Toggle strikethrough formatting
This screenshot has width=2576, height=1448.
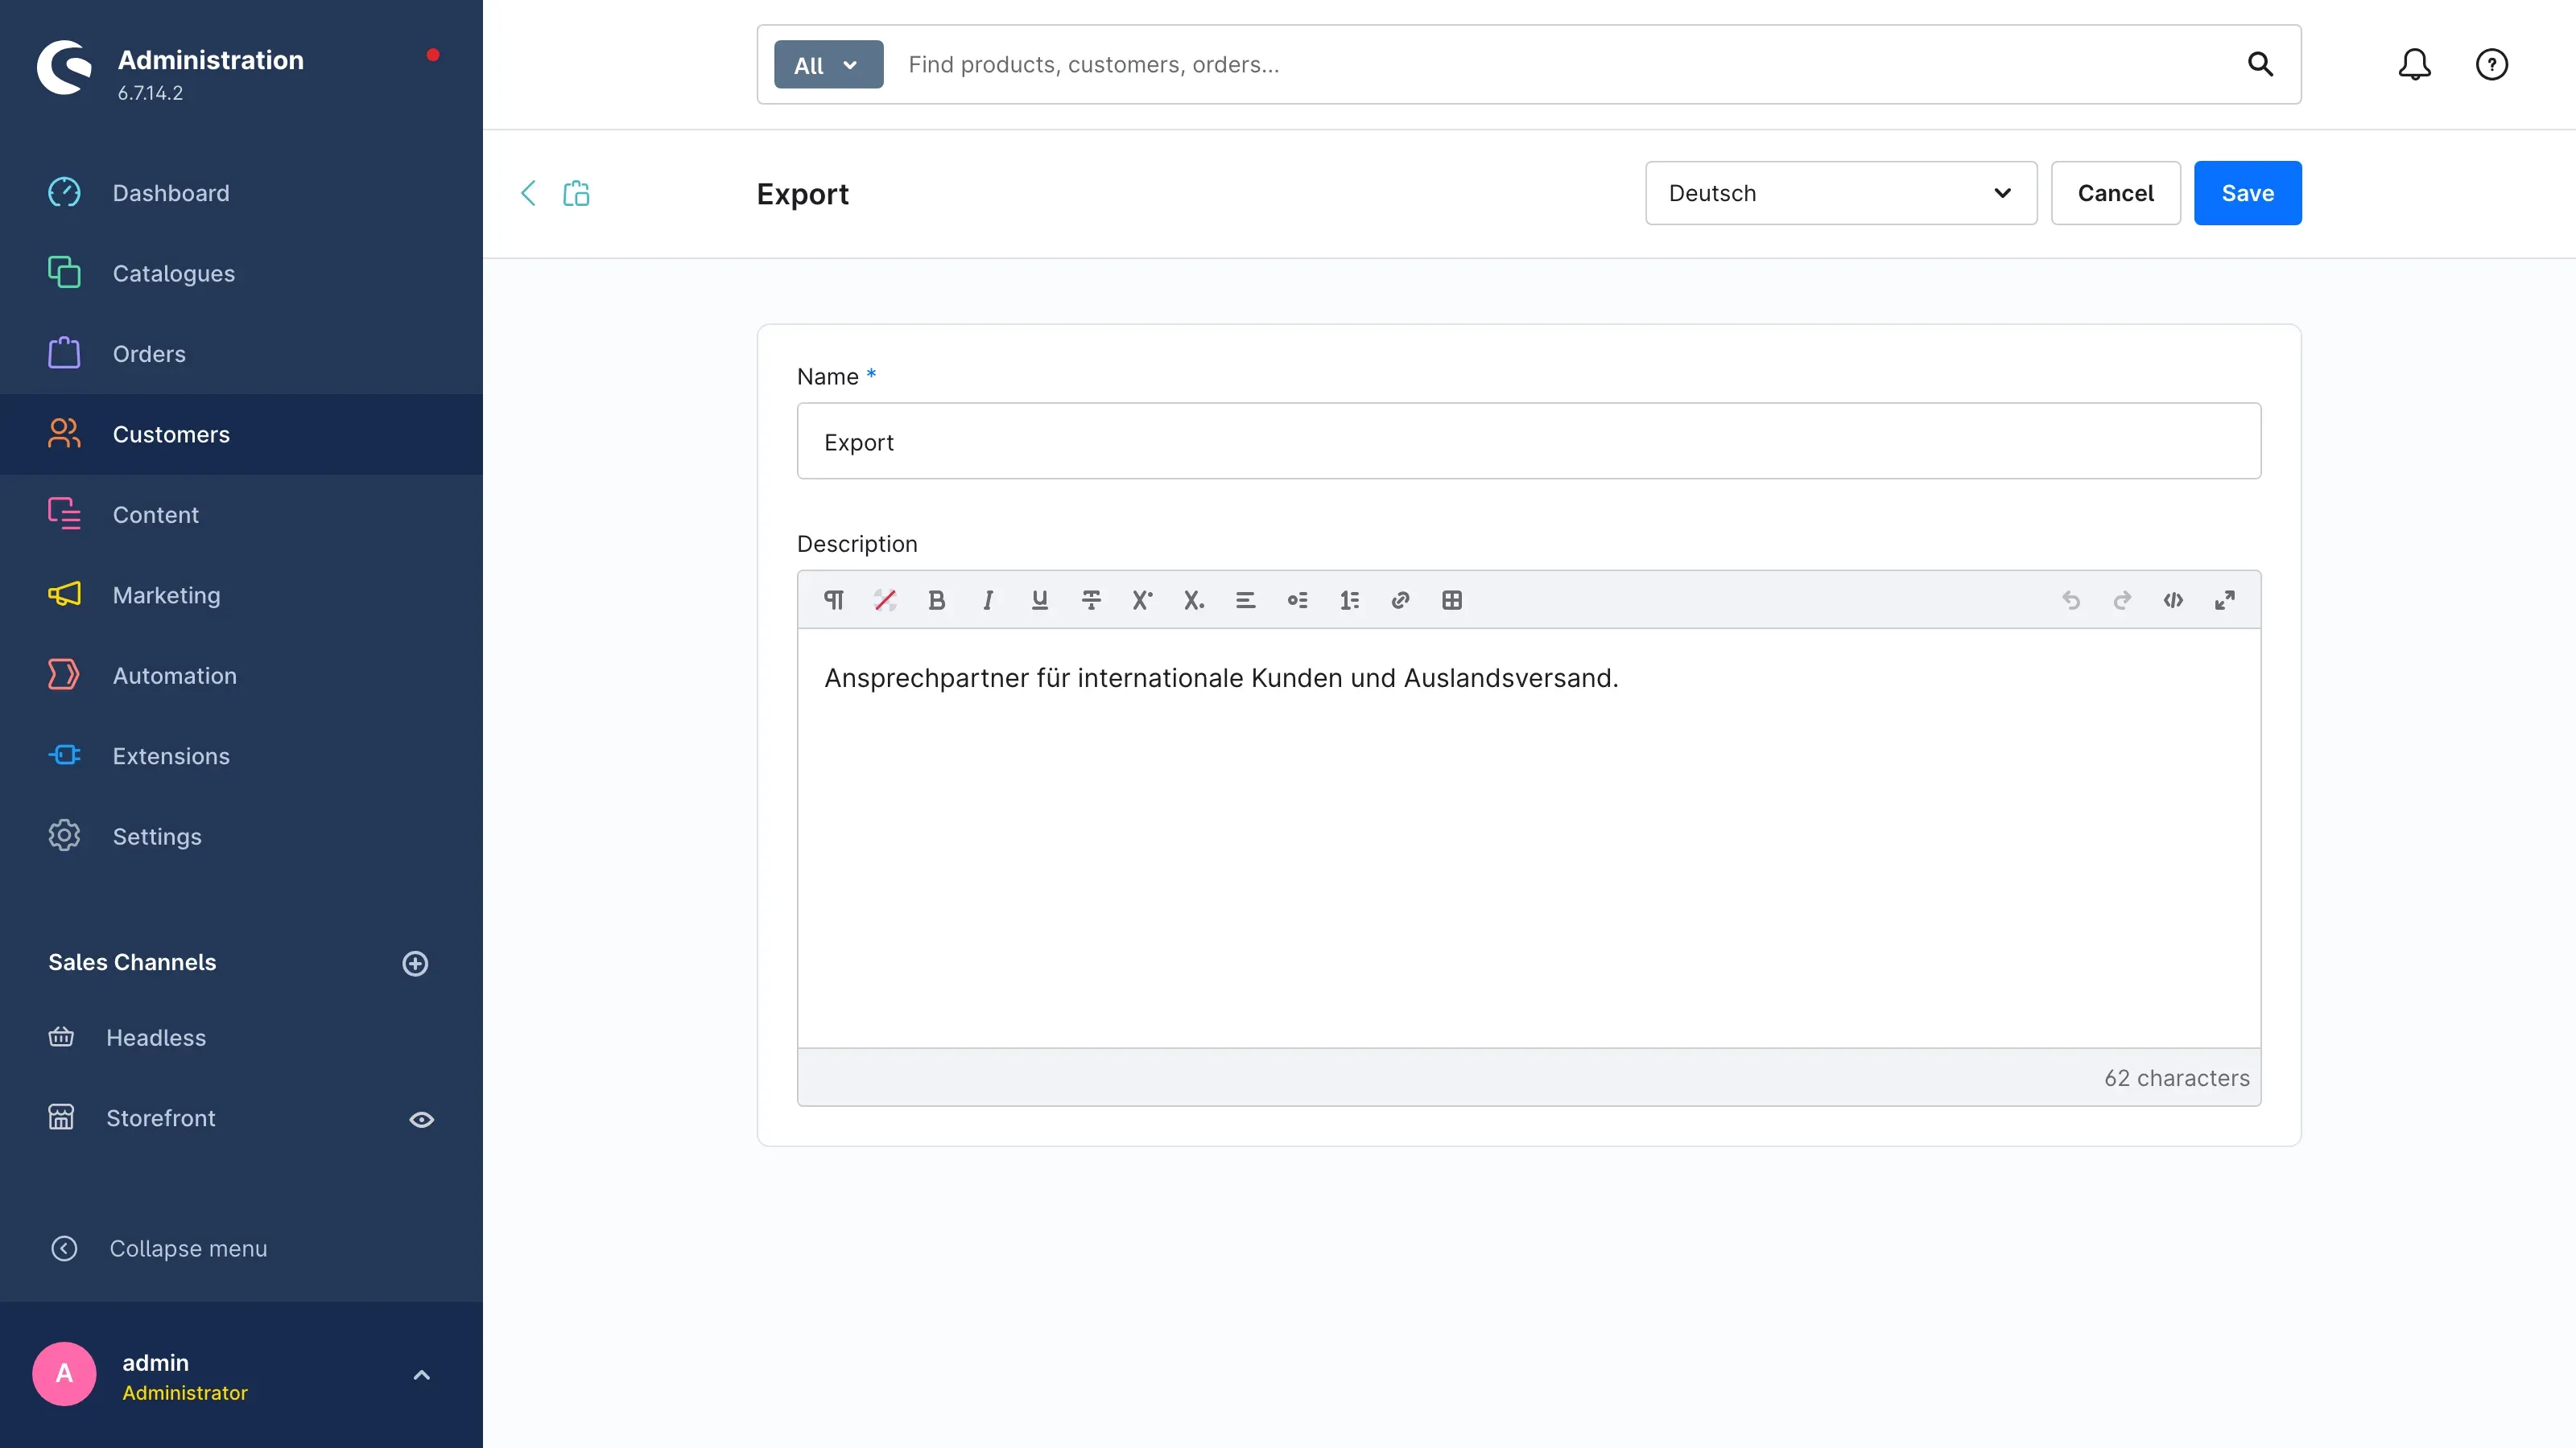(1091, 599)
